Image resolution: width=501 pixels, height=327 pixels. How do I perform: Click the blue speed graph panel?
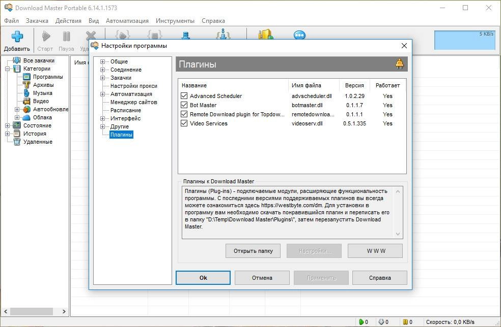(464, 40)
